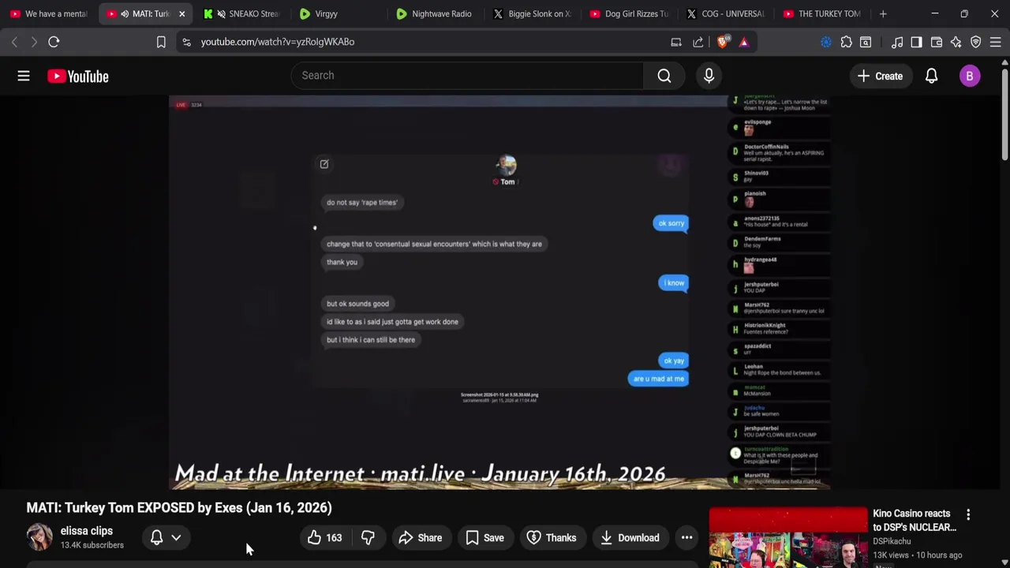Go back in browser history
Screen dimensions: 1010x568
14,42
